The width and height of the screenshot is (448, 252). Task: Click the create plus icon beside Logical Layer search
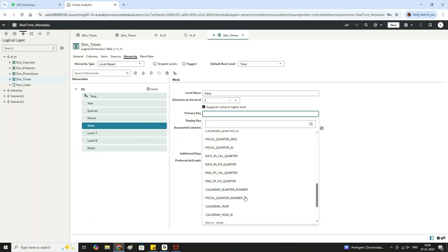(62, 48)
